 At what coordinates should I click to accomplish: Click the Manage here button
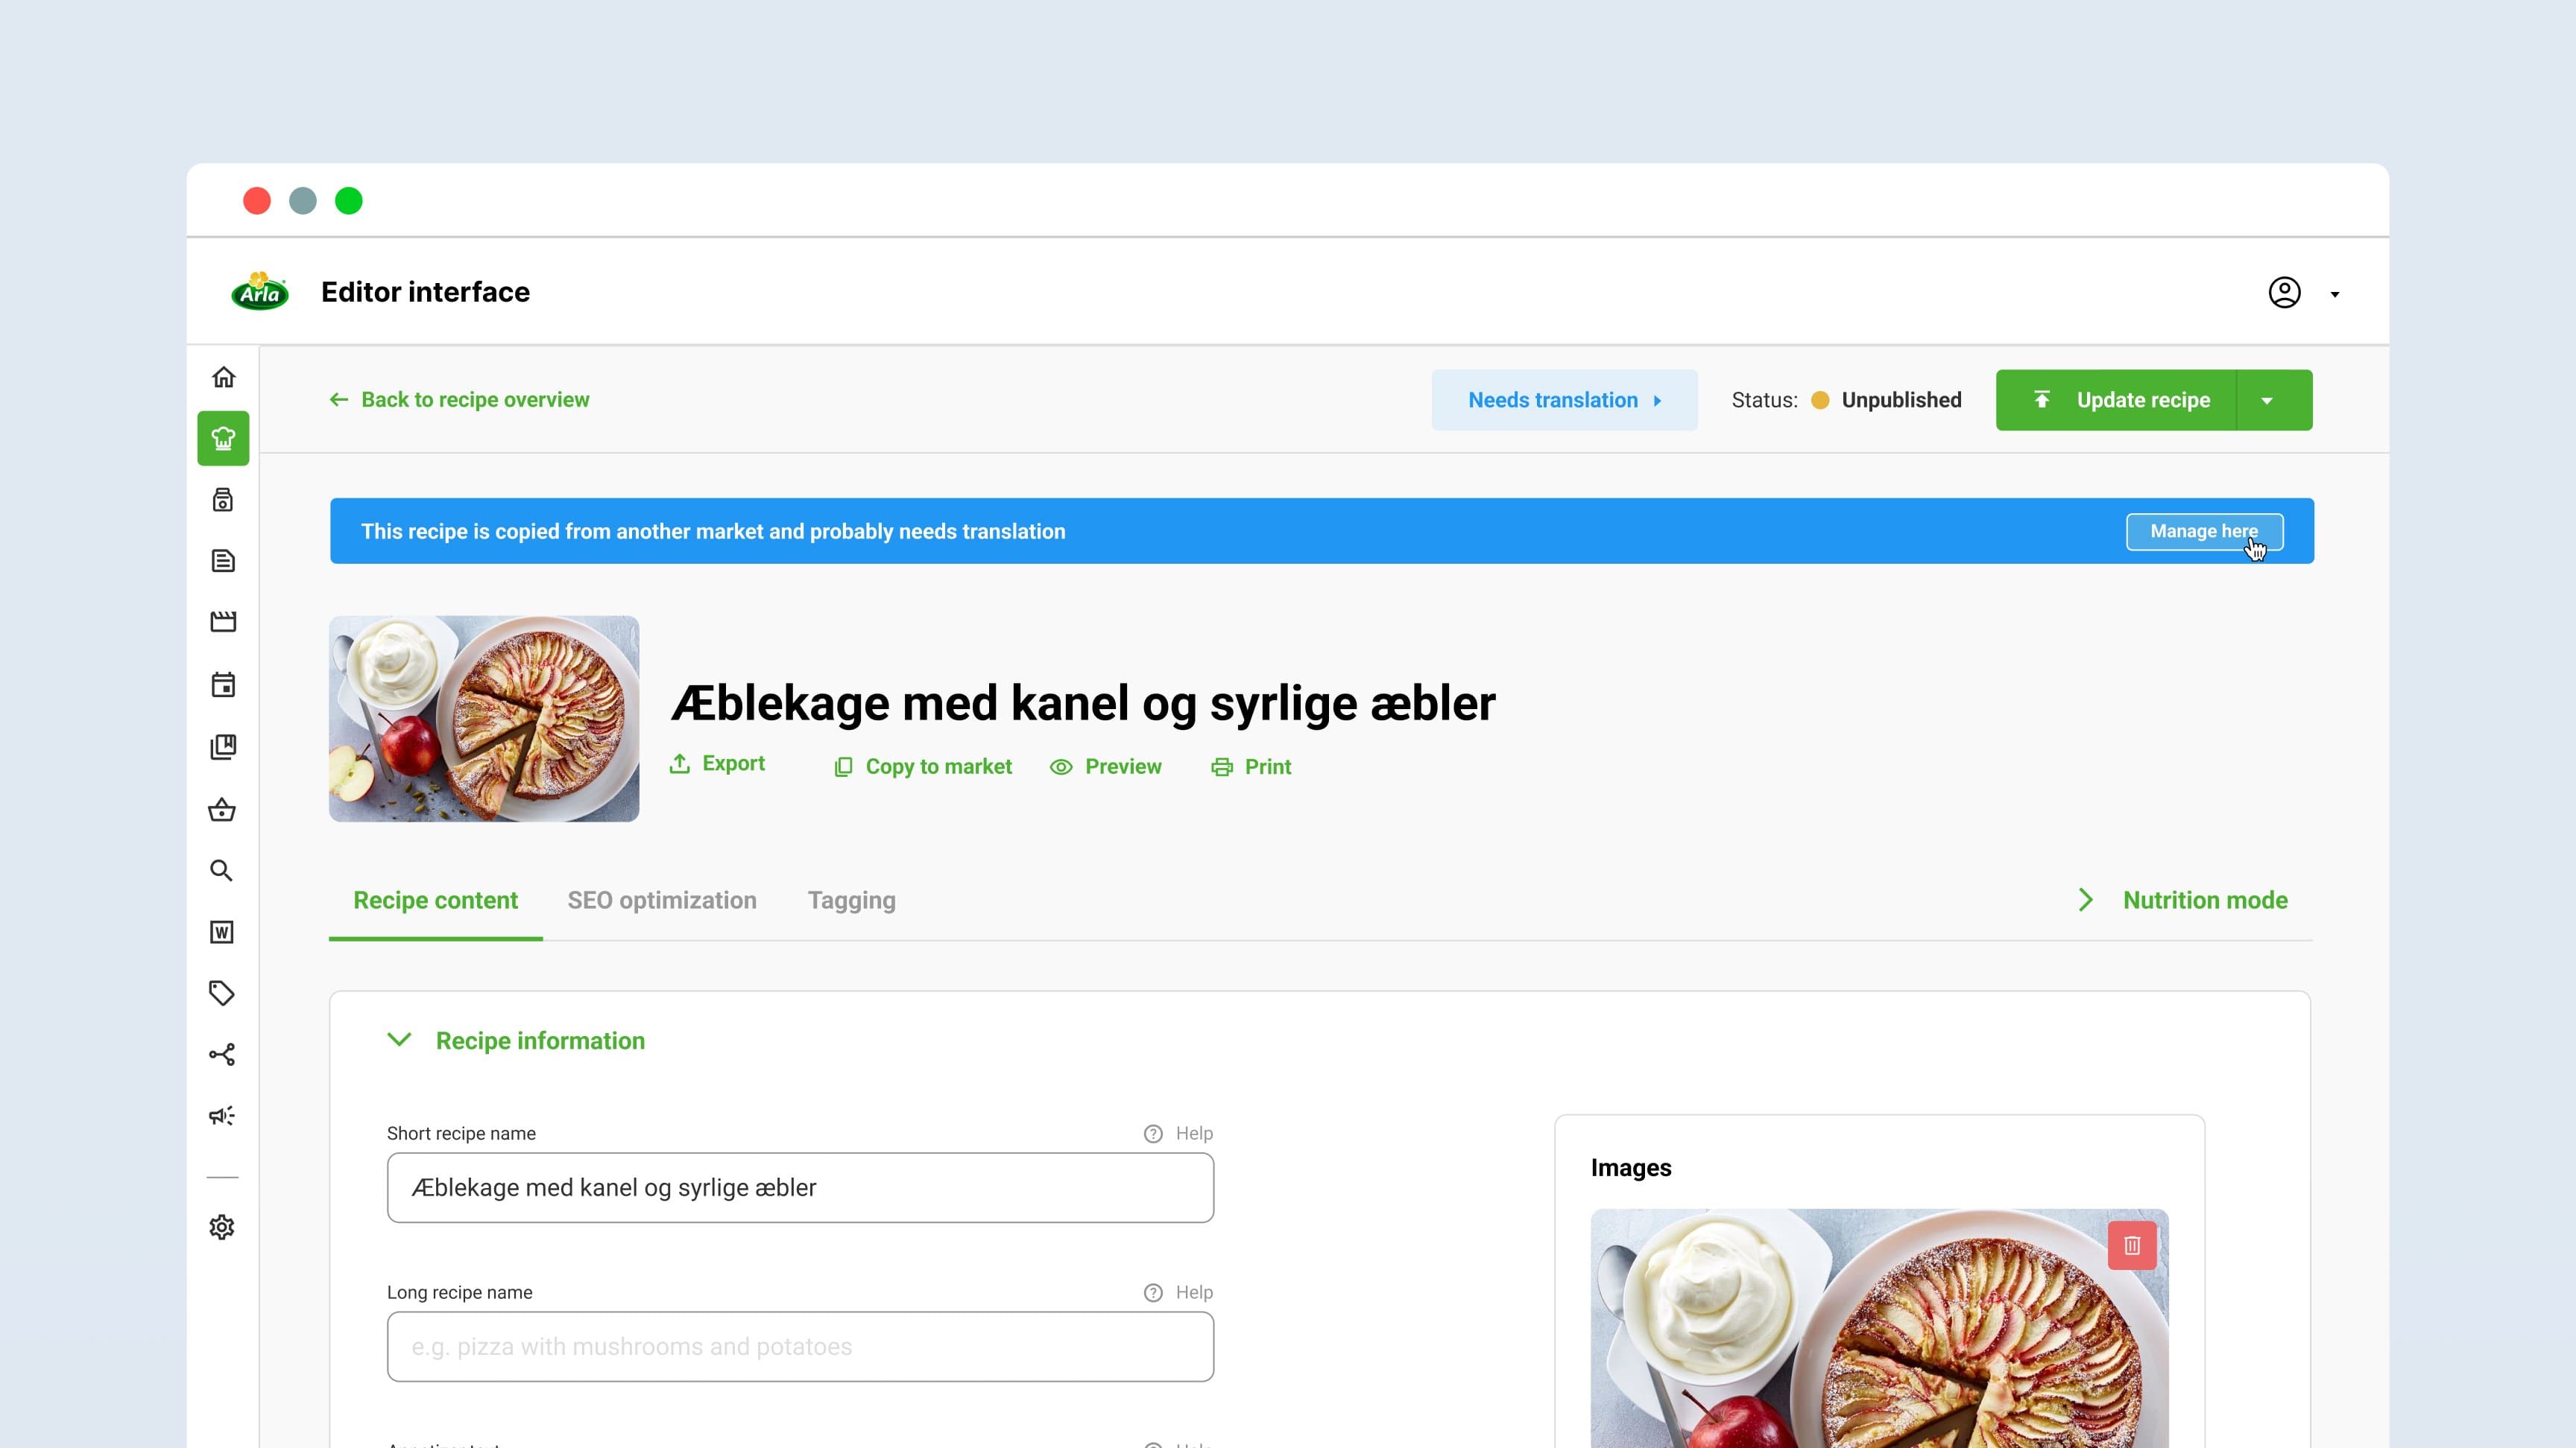tap(2203, 532)
